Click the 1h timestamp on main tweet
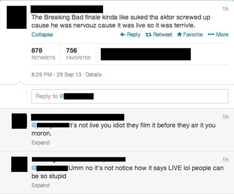The height and width of the screenshot is (194, 234). (x=226, y=9)
